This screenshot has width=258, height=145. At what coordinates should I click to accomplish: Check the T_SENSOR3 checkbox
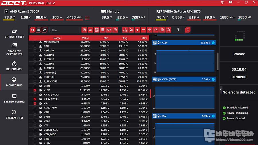tap(35, 81)
